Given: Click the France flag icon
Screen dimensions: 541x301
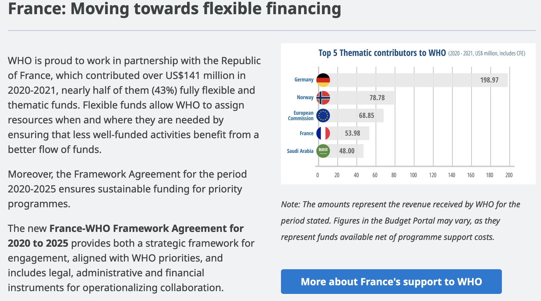Looking at the screenshot, I should 323,133.
